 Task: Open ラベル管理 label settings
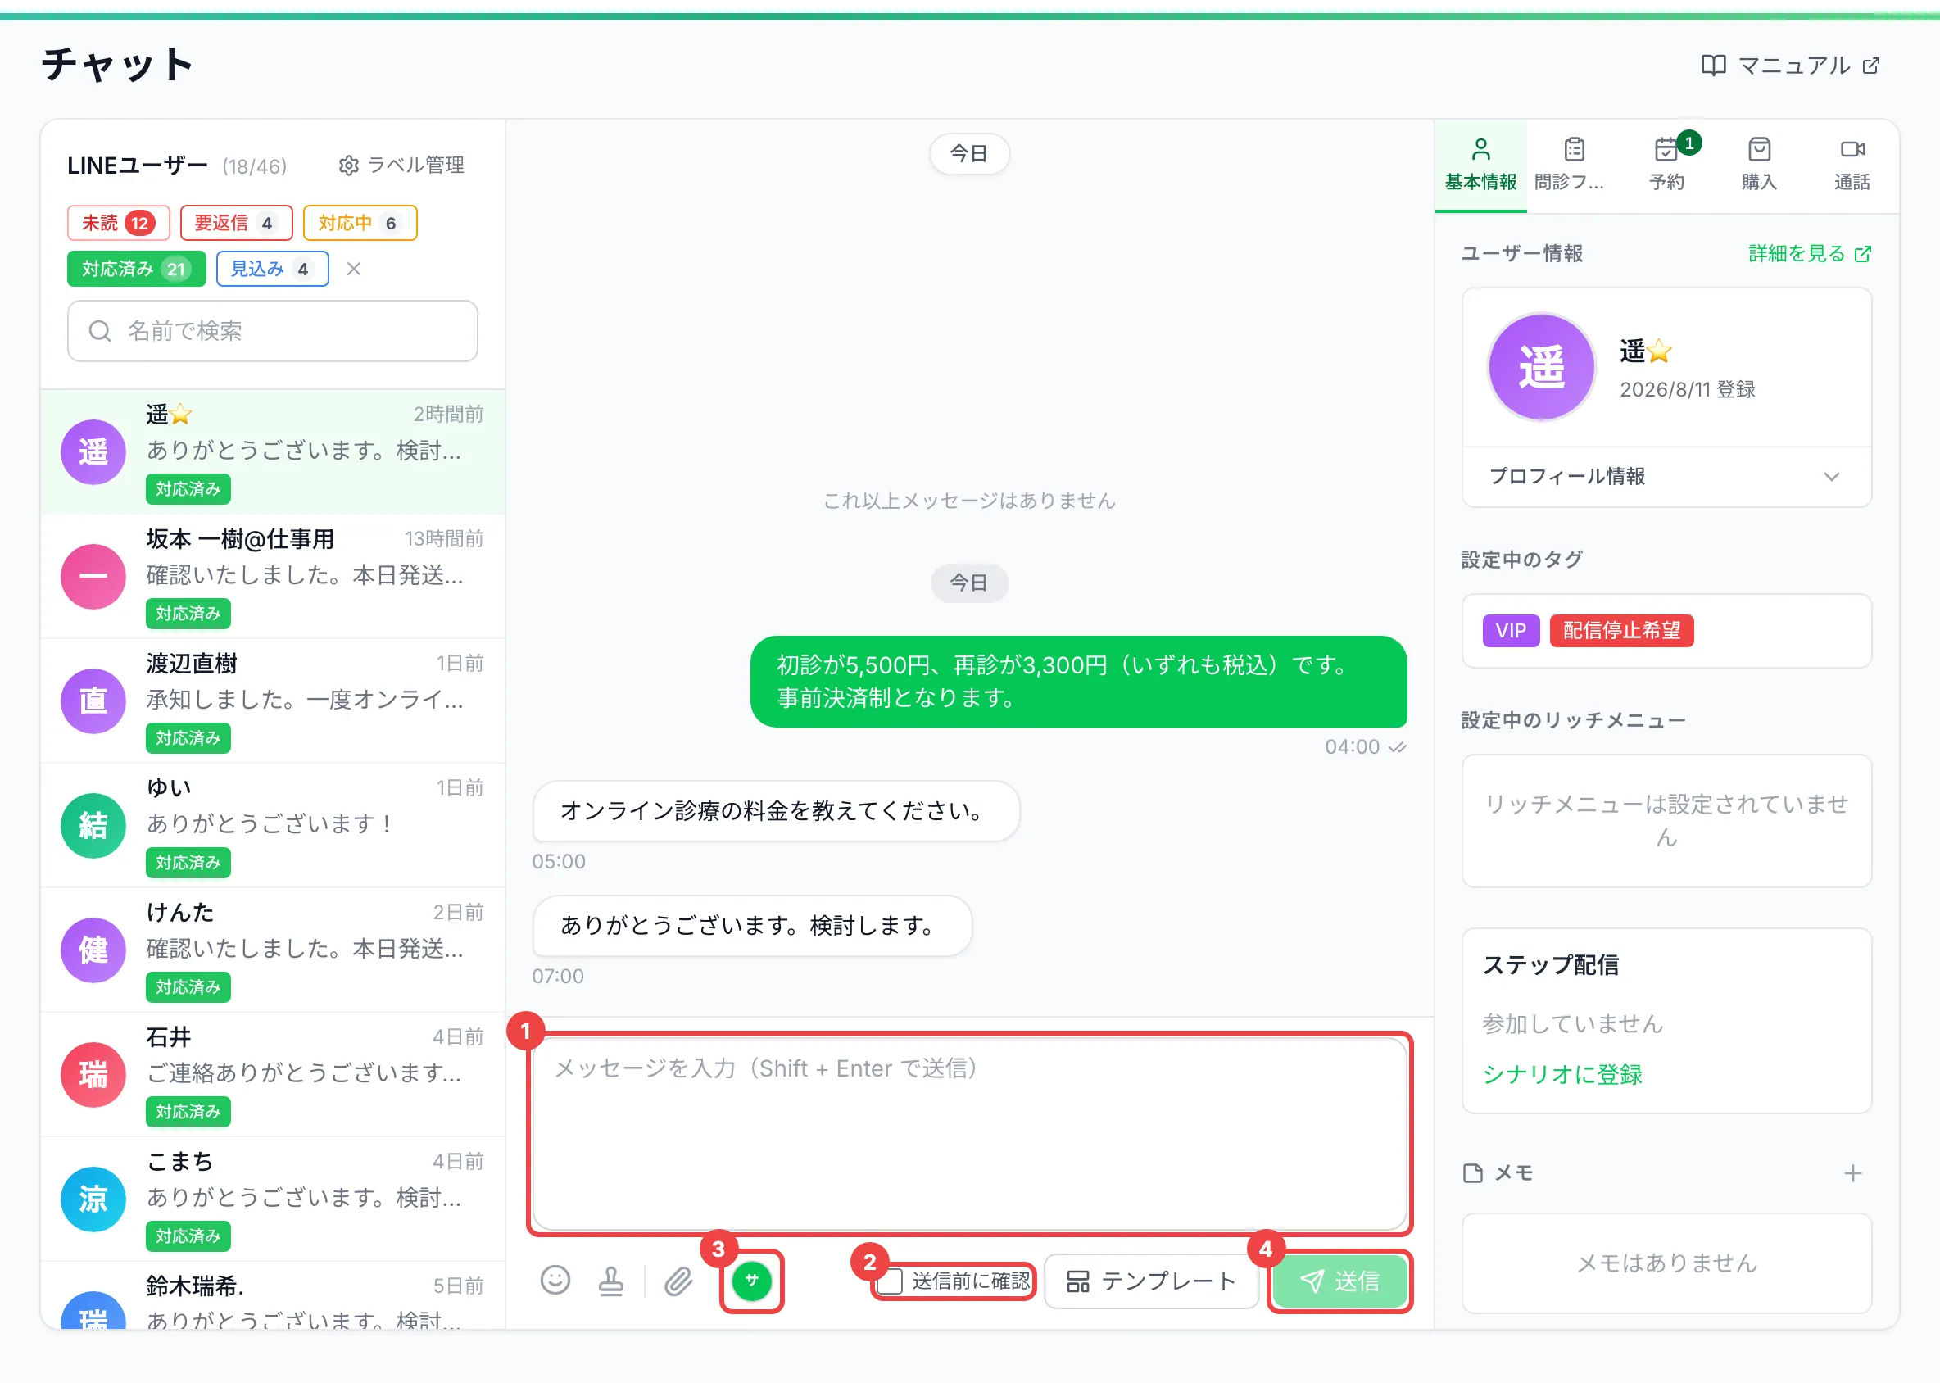coord(401,166)
